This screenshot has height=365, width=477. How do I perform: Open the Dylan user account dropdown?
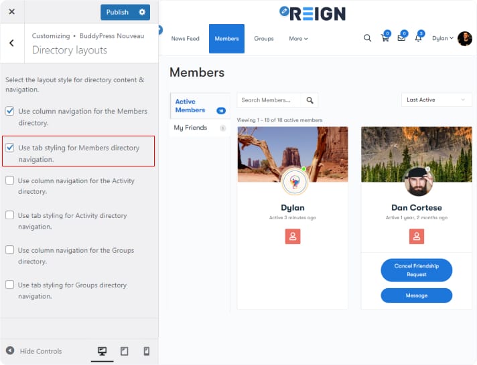click(443, 39)
